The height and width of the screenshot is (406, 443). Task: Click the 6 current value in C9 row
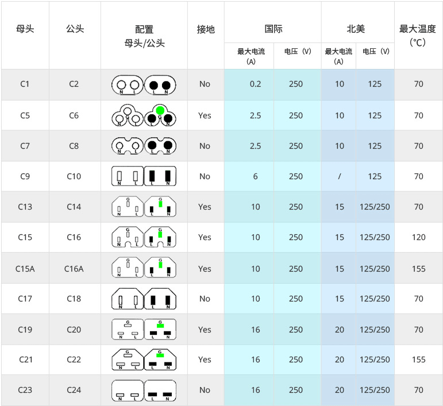(256, 176)
